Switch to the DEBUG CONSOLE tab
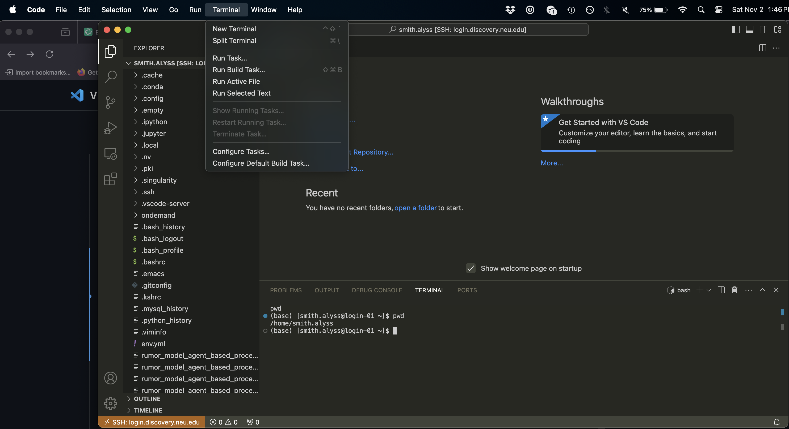The width and height of the screenshot is (789, 429). pos(377,290)
